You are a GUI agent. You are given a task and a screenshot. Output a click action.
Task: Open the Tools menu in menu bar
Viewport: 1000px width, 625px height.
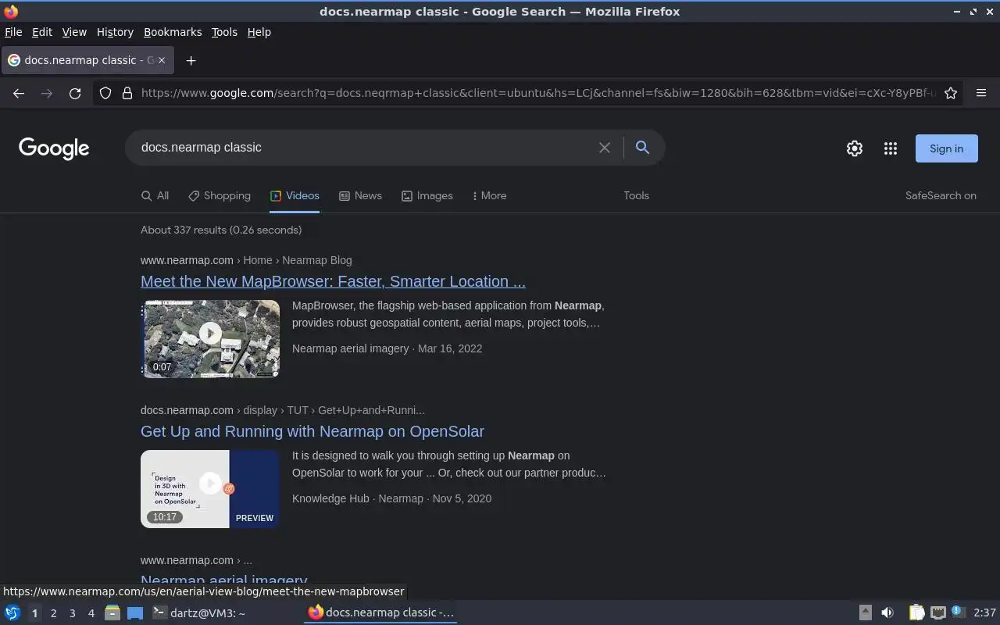click(x=224, y=32)
